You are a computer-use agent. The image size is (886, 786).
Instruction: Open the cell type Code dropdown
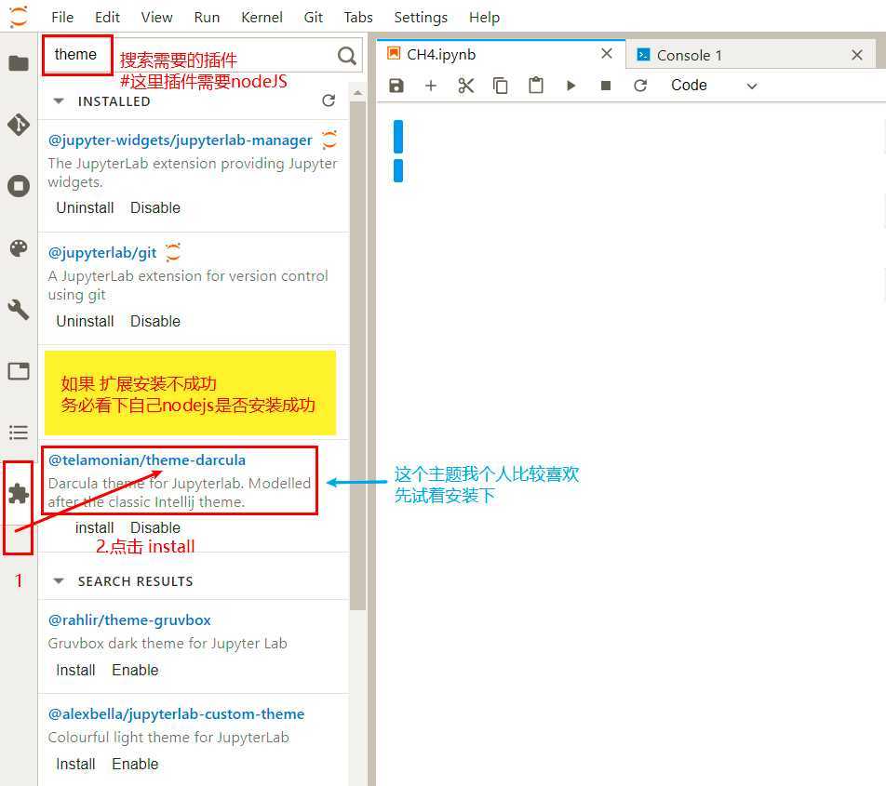(x=714, y=86)
